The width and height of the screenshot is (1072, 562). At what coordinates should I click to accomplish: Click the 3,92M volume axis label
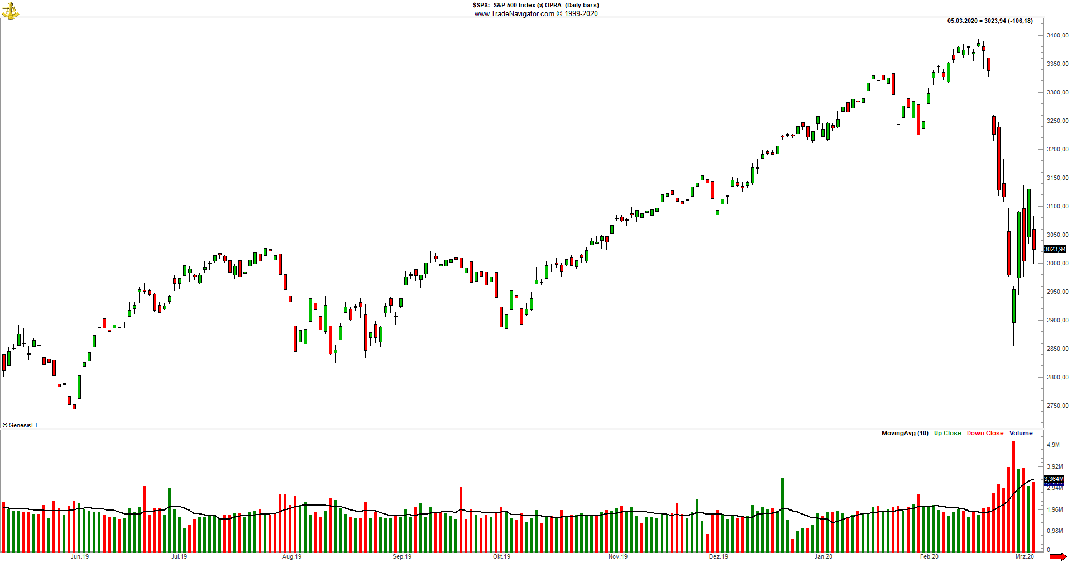(1055, 466)
